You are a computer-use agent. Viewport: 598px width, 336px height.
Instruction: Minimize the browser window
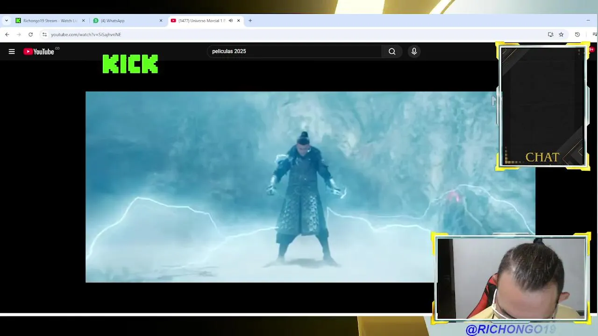pos(588,21)
